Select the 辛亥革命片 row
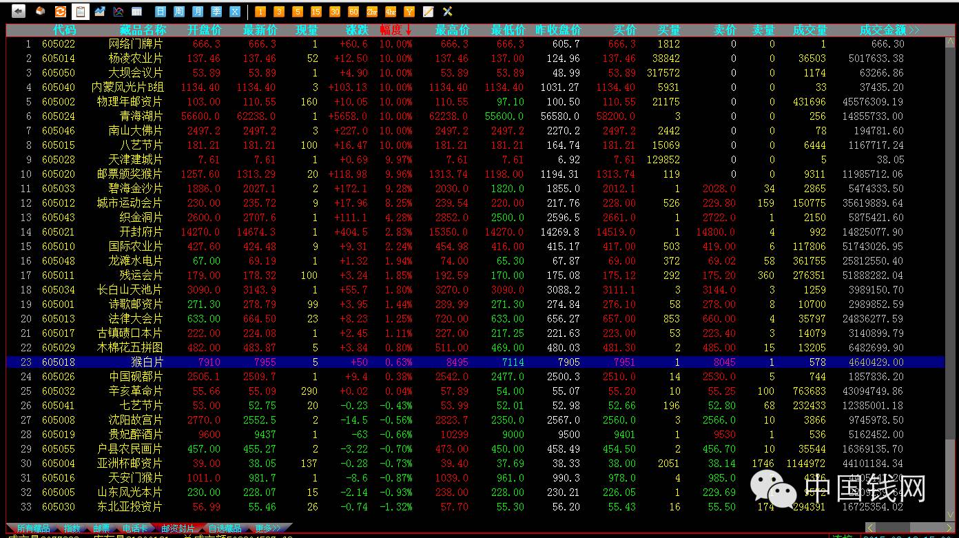This screenshot has width=959, height=538. click(x=475, y=391)
